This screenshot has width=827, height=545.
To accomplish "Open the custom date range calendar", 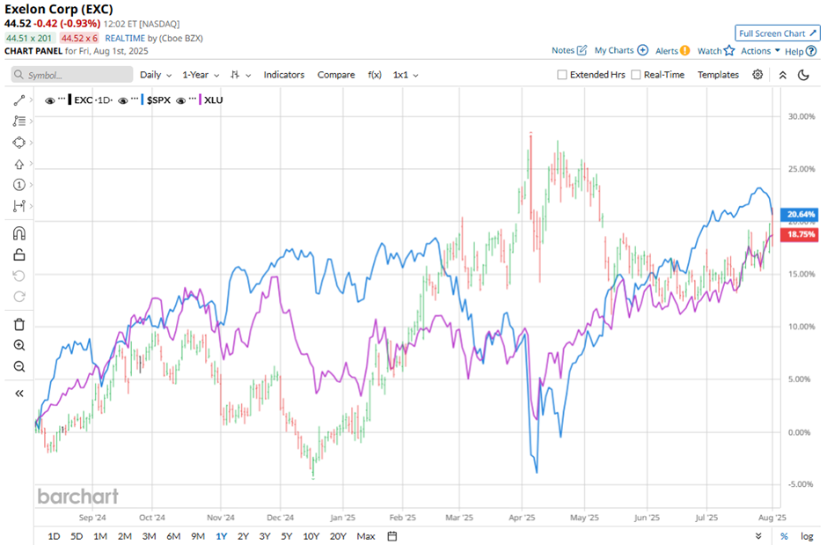I will (392, 536).
